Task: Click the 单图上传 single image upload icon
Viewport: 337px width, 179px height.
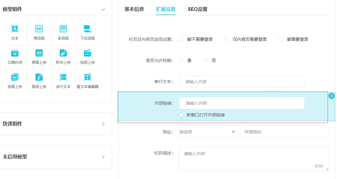Action: tap(39, 53)
